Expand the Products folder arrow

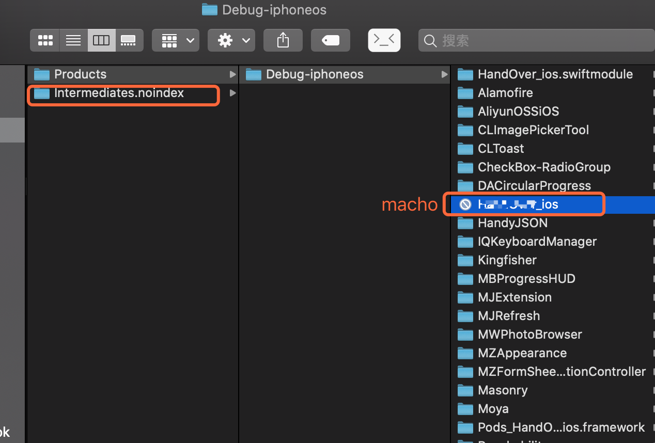pyautogui.click(x=232, y=74)
